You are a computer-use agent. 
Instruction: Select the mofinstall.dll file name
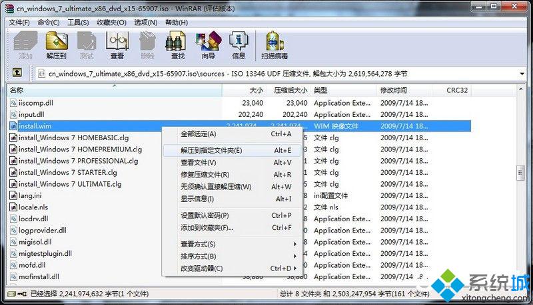click(39, 277)
